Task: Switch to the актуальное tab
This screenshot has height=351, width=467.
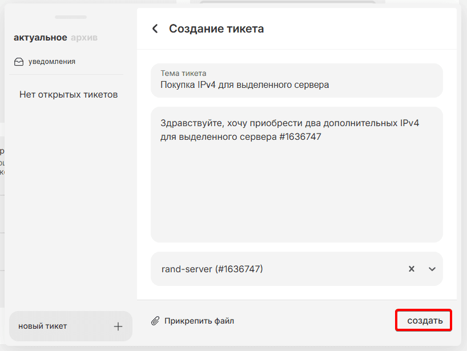Action: click(40, 38)
